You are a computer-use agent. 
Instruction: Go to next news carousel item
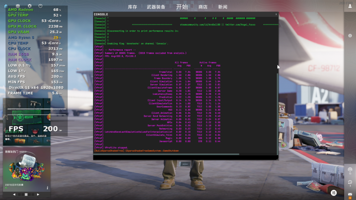tap(38, 194)
